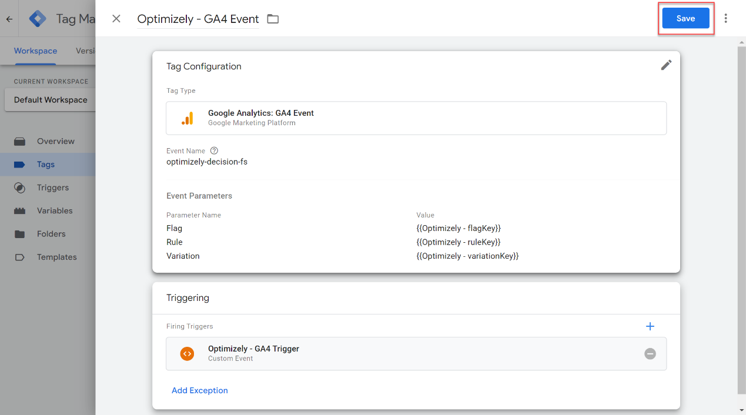Click the Folders icon in sidebar
The height and width of the screenshot is (415, 746).
20,234
